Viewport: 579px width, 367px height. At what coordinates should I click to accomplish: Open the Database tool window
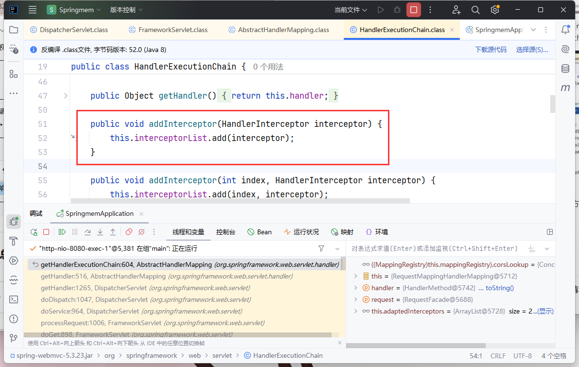(565, 69)
